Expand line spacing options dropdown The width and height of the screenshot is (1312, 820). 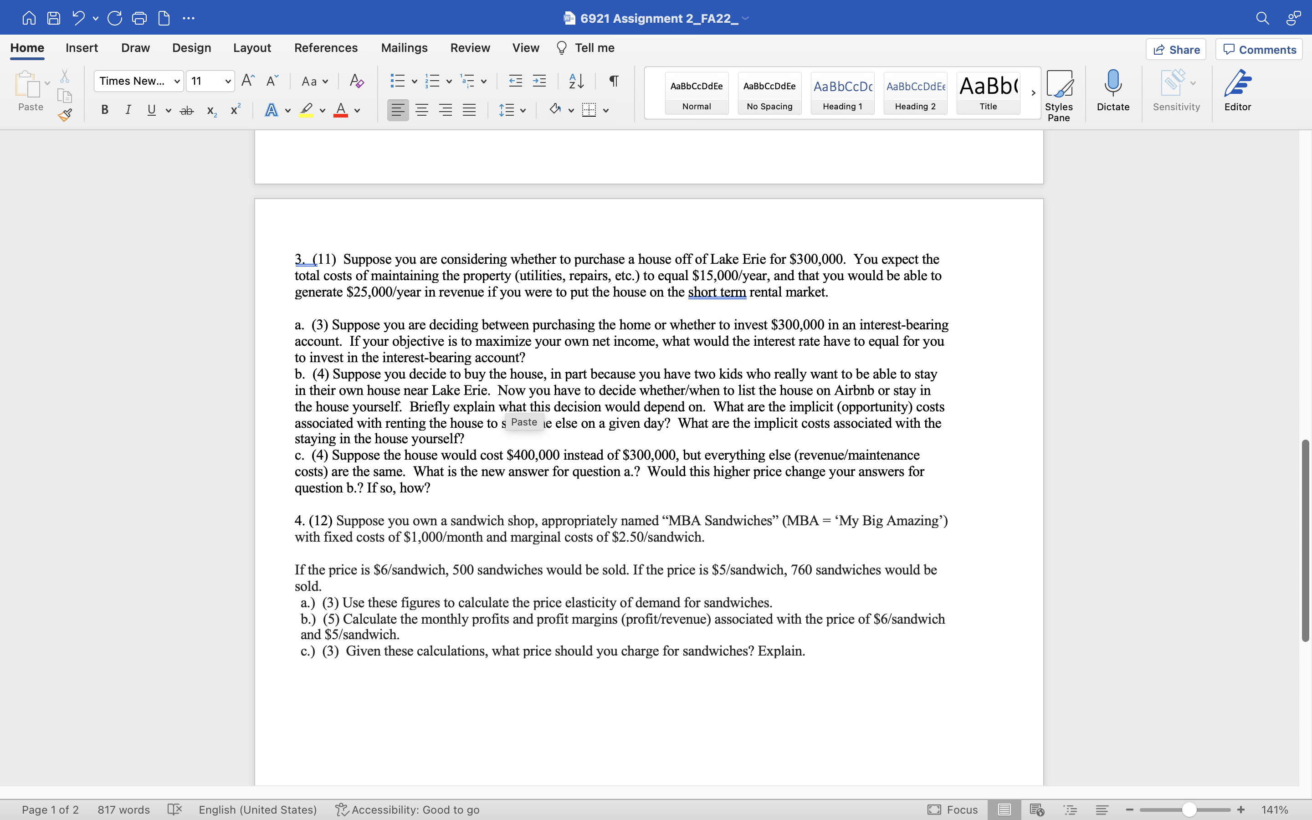[523, 110]
